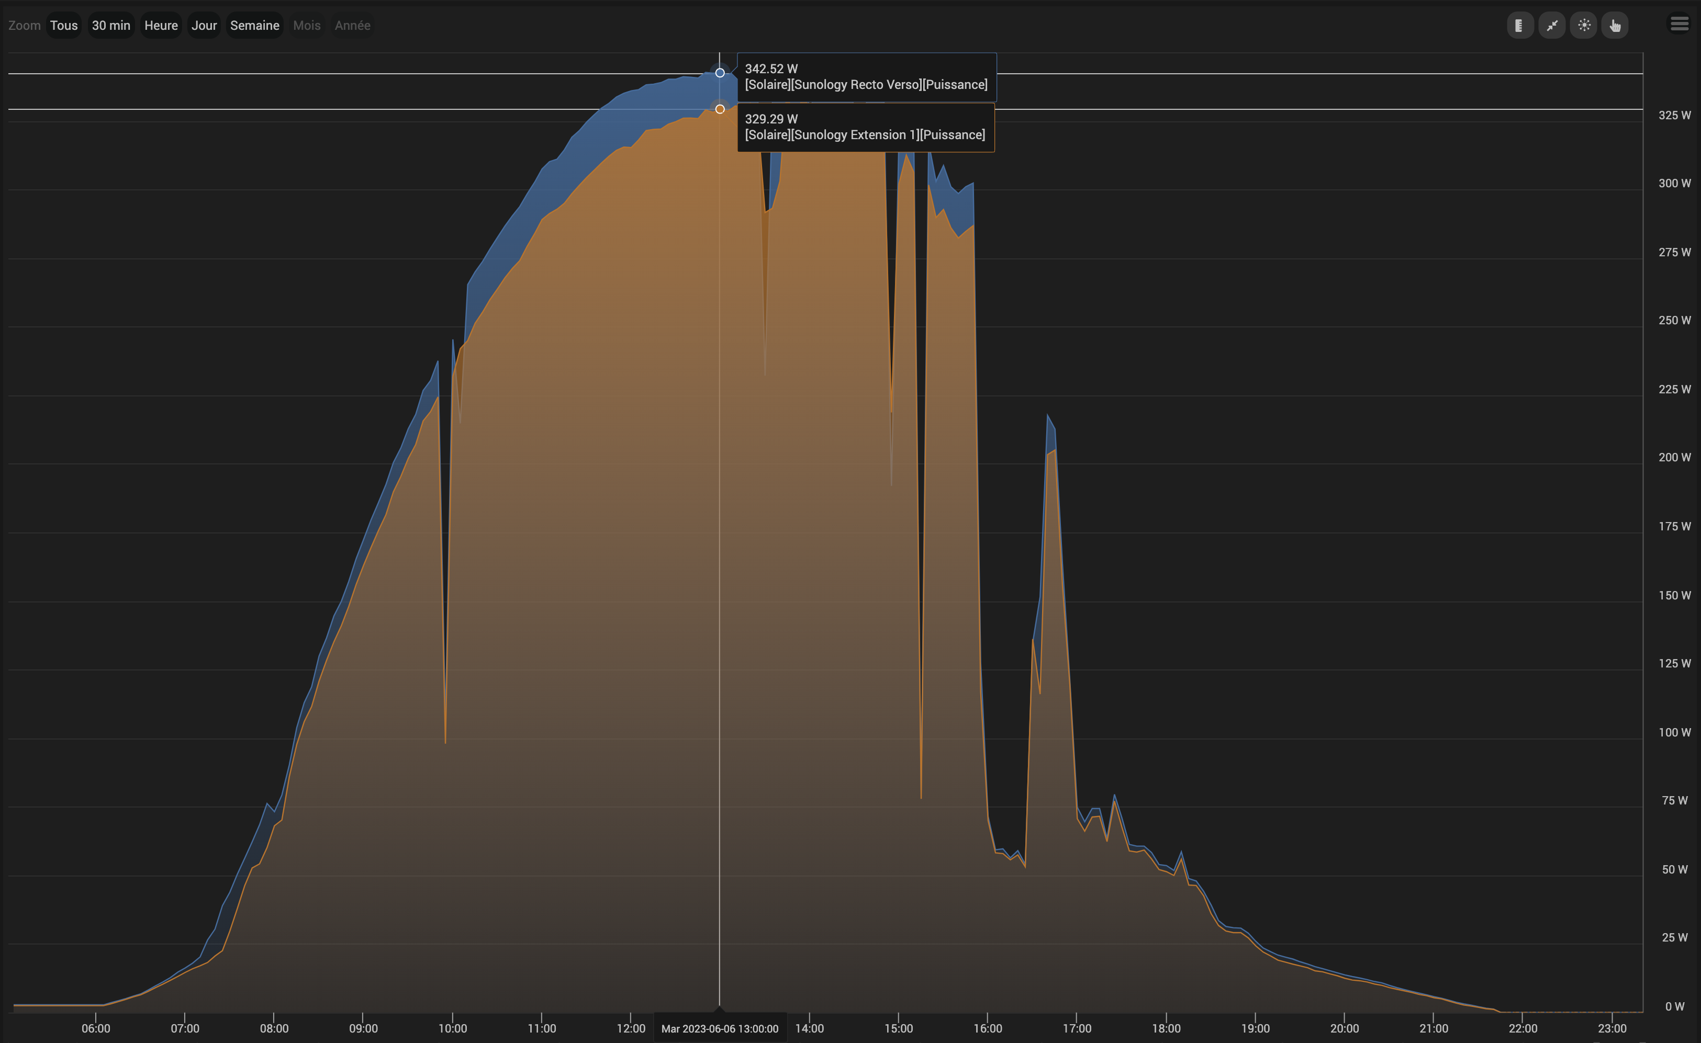Click the disabled Année zoom option
Viewport: 1701px width, 1043px height.
[x=352, y=26]
